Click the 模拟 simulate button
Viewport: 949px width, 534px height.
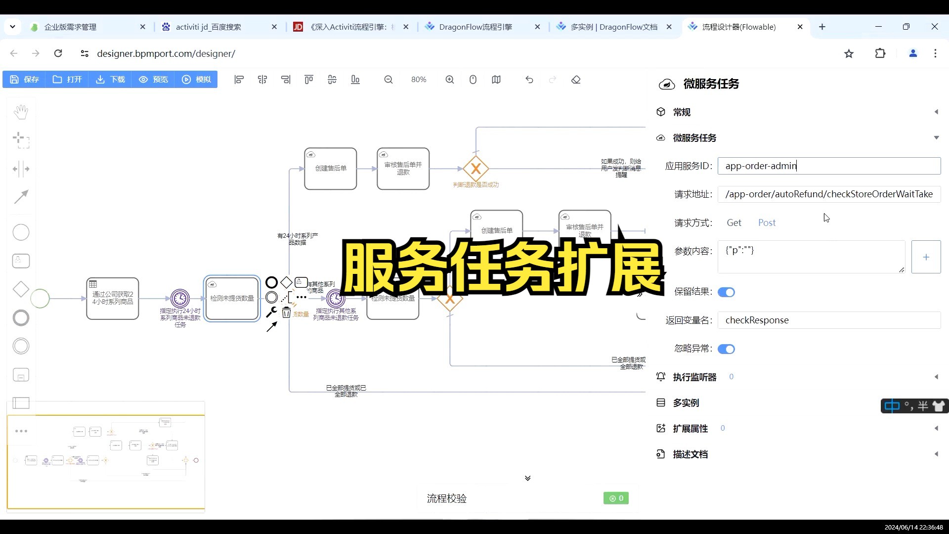tap(196, 80)
